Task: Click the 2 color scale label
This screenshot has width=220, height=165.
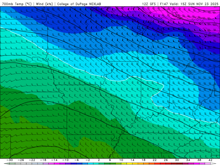Action: pyautogui.click(x=99, y=160)
